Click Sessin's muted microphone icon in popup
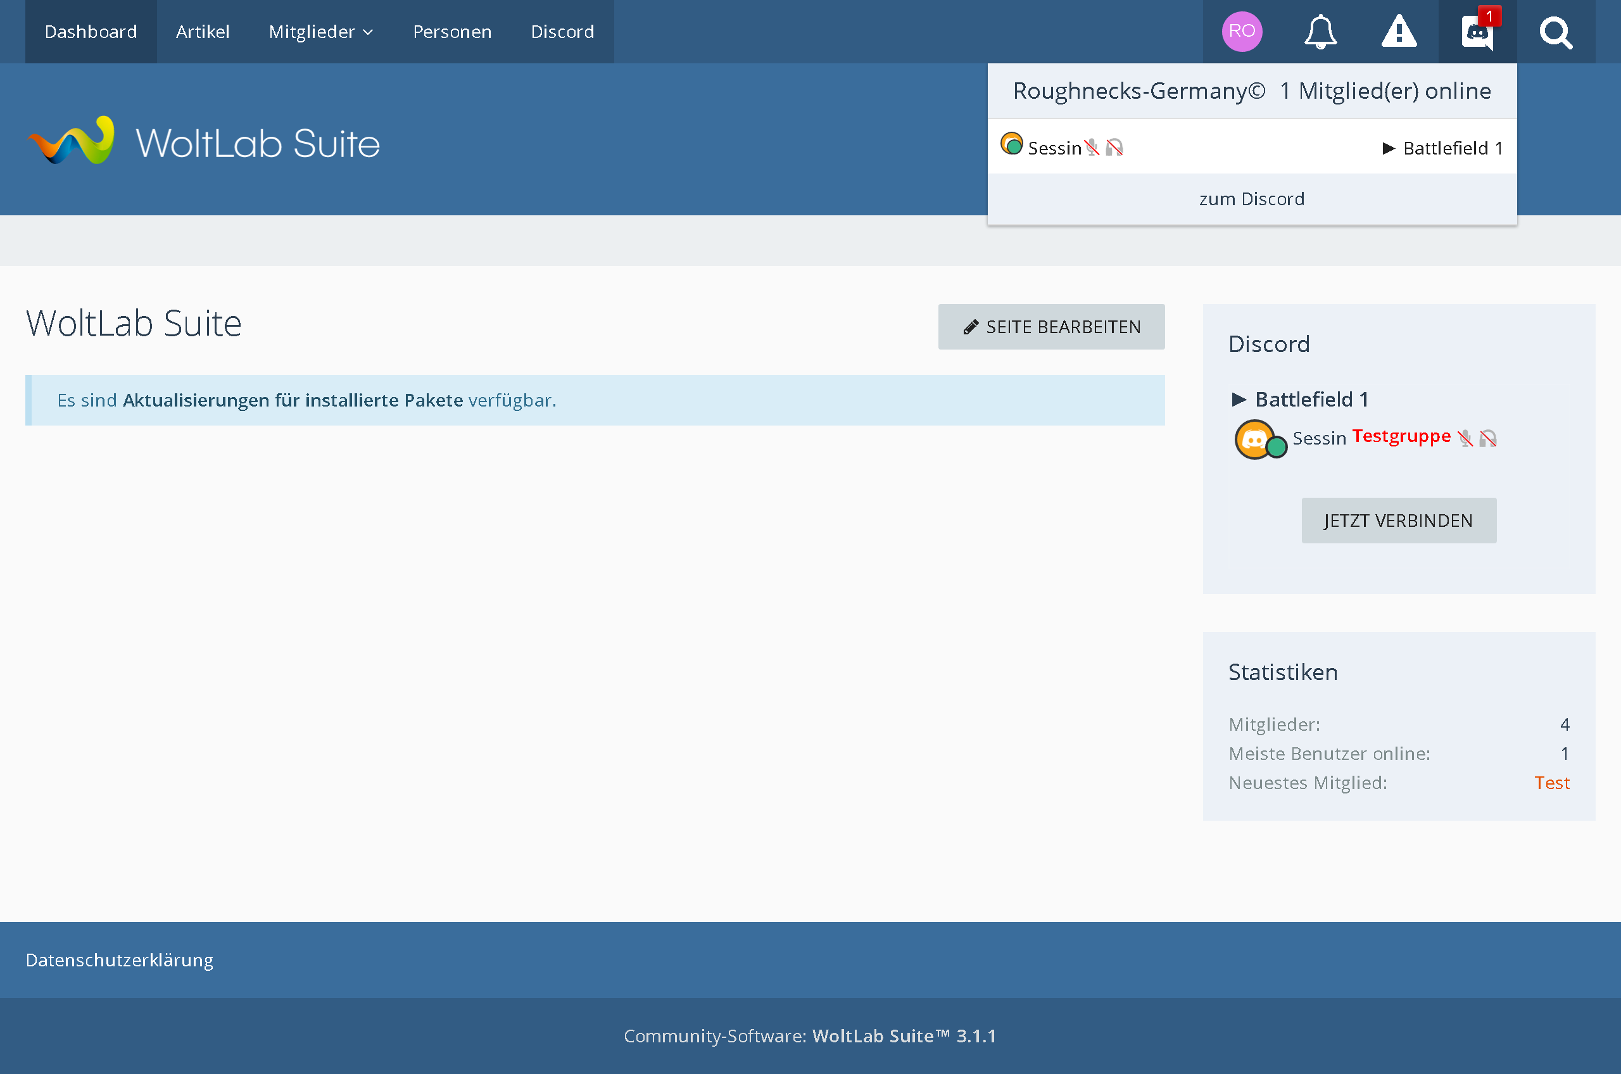Image resolution: width=1621 pixels, height=1074 pixels. point(1092,148)
